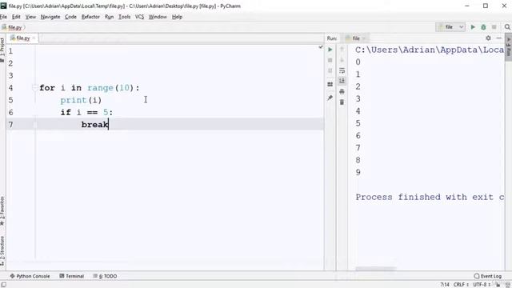Open the Tools menu
Screen dimensions: 512x288
click(124, 17)
